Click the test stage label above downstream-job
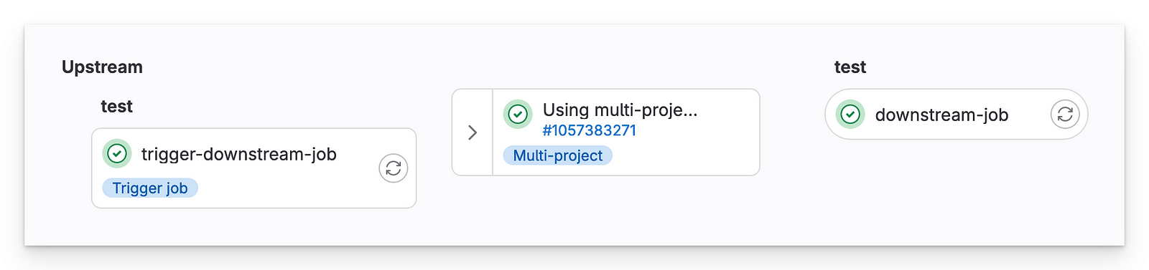Screen dimensions: 1149x270 pos(850,67)
